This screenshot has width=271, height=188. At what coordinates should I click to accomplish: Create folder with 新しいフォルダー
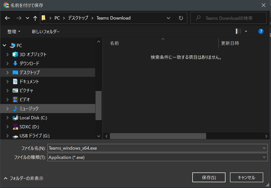pos(46,32)
